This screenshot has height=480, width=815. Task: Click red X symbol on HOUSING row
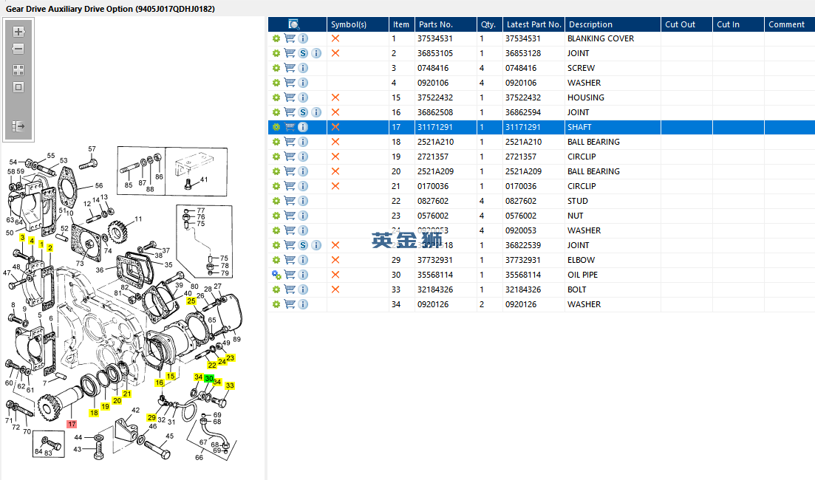coord(335,97)
